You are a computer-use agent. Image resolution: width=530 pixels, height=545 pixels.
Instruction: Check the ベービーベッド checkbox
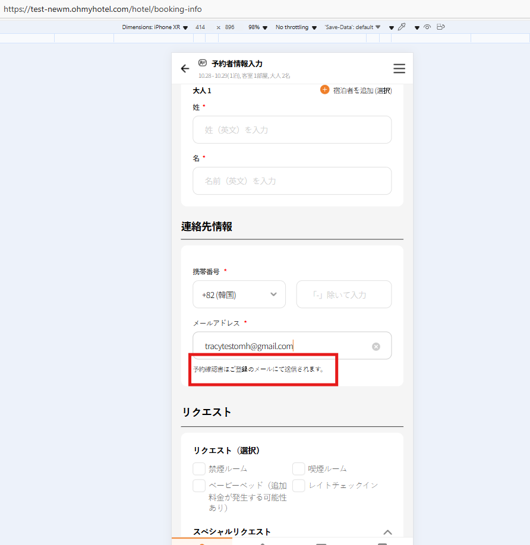point(199,485)
